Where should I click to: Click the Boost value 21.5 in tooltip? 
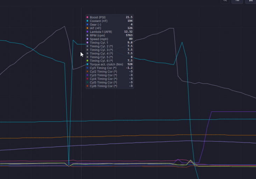(129, 17)
